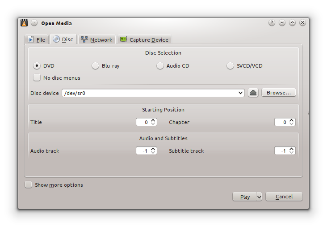Choose the Audio CD disc type
The image size is (327, 227).
[x=160, y=66]
